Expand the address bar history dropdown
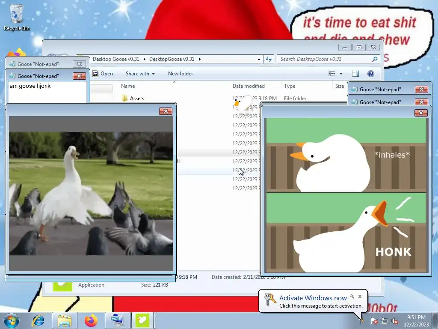 (x=259, y=59)
